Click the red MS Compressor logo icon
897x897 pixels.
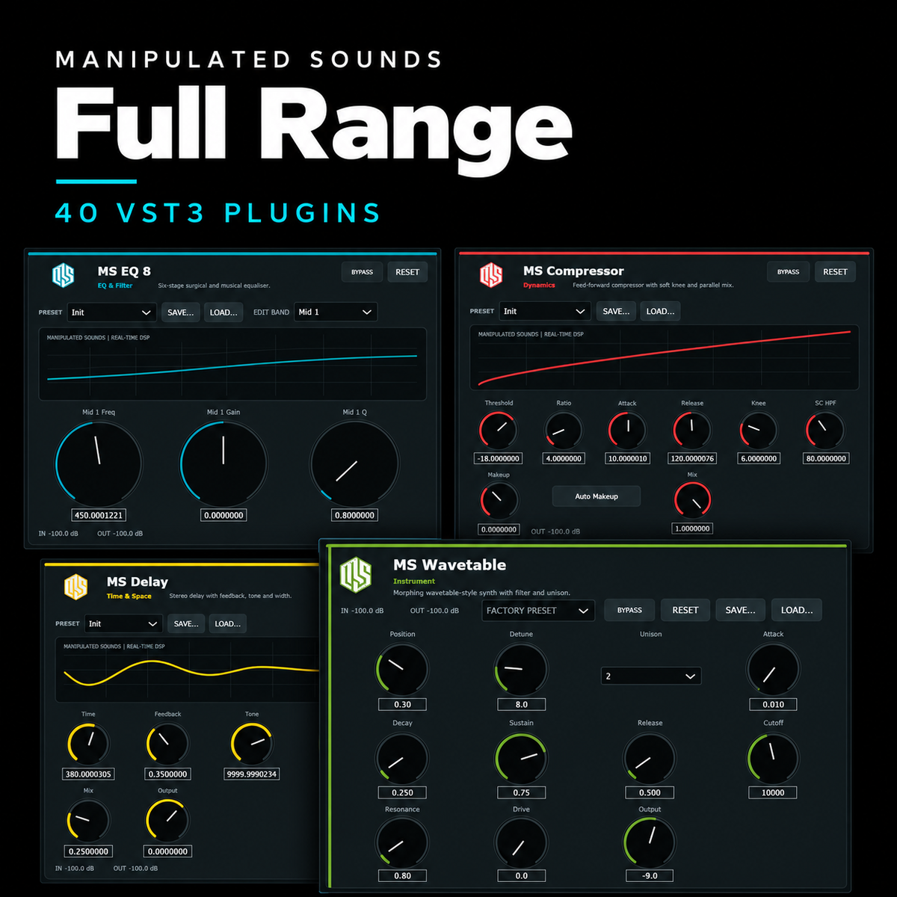[491, 275]
